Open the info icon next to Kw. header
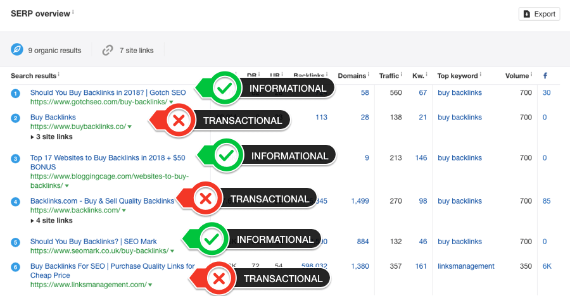This screenshot has width=570, height=296. 426,74
